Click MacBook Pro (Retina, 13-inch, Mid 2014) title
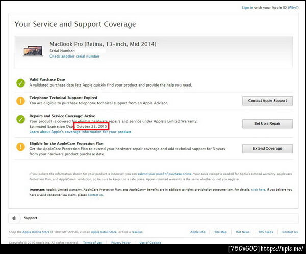 click(103, 44)
